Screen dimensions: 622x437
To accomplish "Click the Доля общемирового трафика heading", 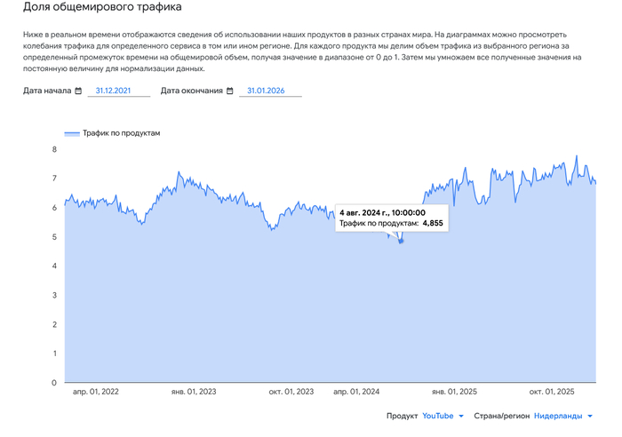I will click(102, 7).
